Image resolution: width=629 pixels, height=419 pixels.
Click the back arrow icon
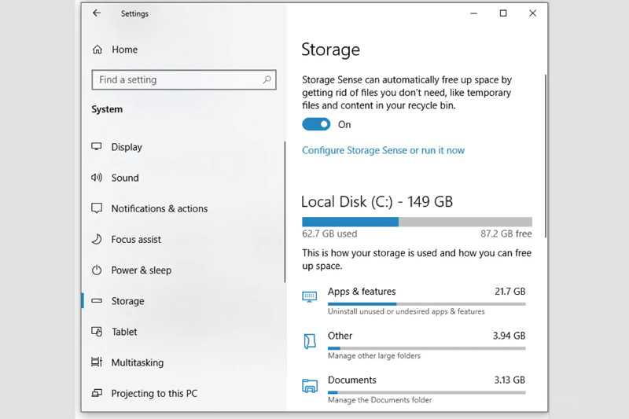coord(97,13)
